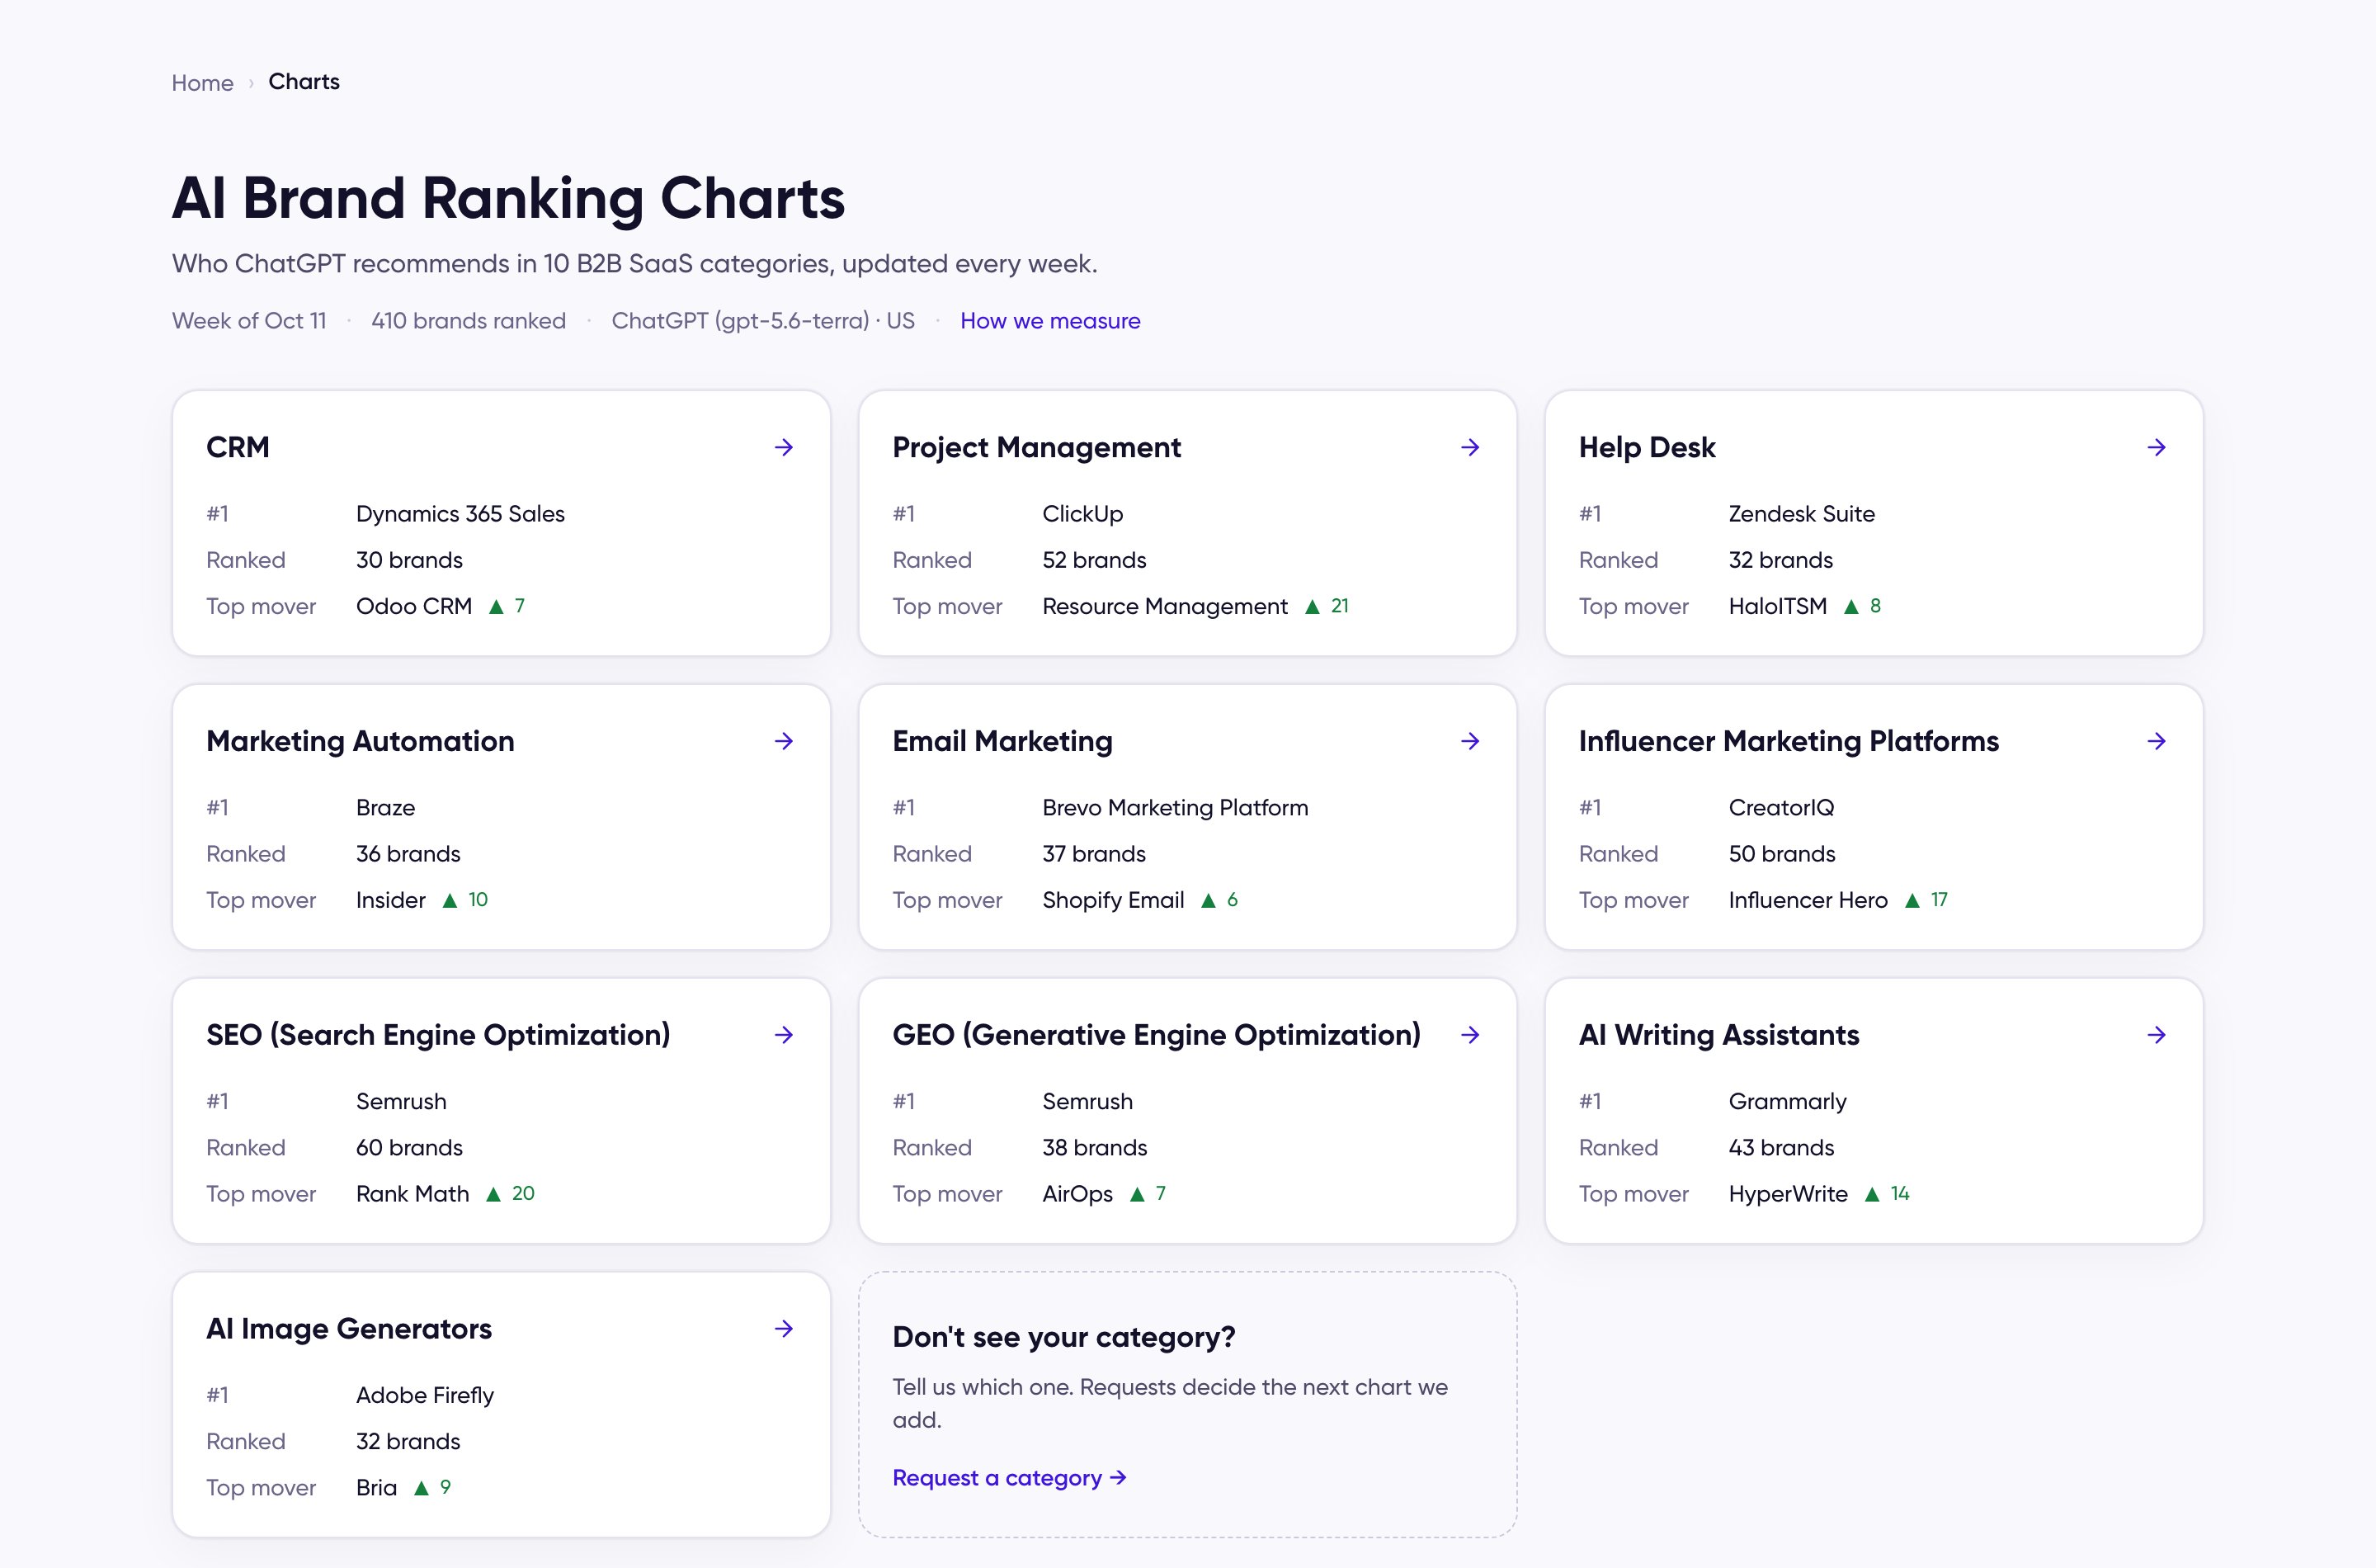Click the Charts breadcrumb item
Image resolution: width=2376 pixels, height=1568 pixels.
[304, 82]
